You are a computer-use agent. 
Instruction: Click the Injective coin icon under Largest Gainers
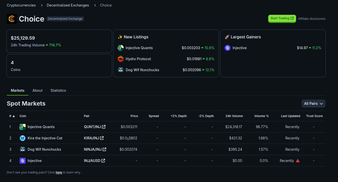[227, 48]
